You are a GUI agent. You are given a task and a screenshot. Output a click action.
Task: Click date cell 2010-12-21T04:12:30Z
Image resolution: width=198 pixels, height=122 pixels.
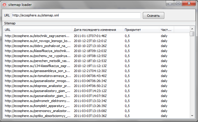point(90,71)
